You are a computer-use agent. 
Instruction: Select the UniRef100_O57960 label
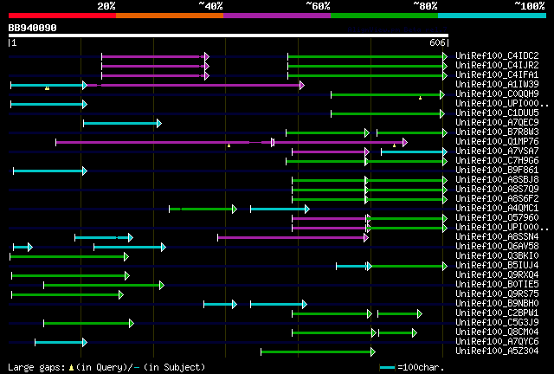point(497,218)
